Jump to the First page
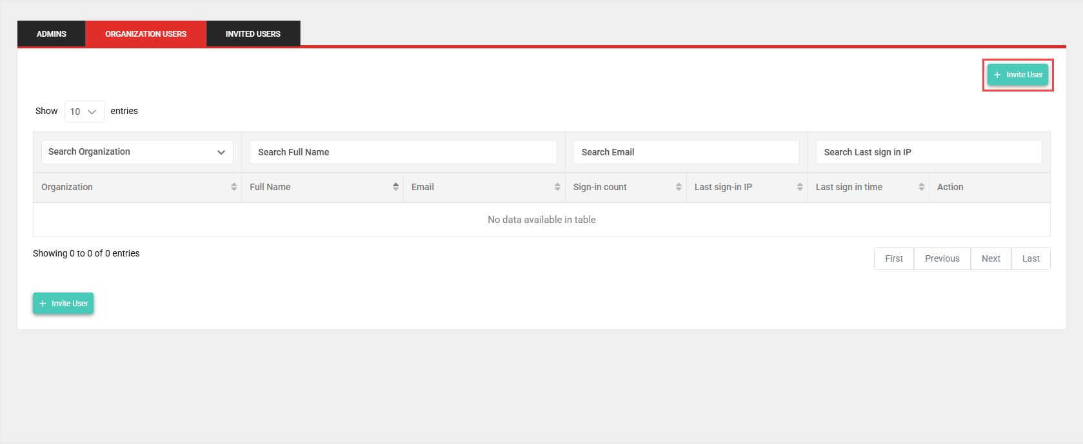The height and width of the screenshot is (444, 1083). coord(893,258)
